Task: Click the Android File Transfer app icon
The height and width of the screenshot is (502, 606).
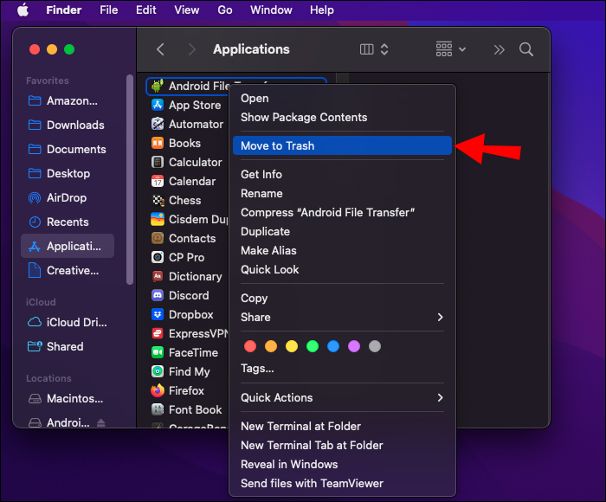Action: tap(158, 86)
